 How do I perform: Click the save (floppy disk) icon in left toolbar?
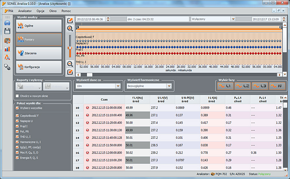pyautogui.click(x=7, y=31)
